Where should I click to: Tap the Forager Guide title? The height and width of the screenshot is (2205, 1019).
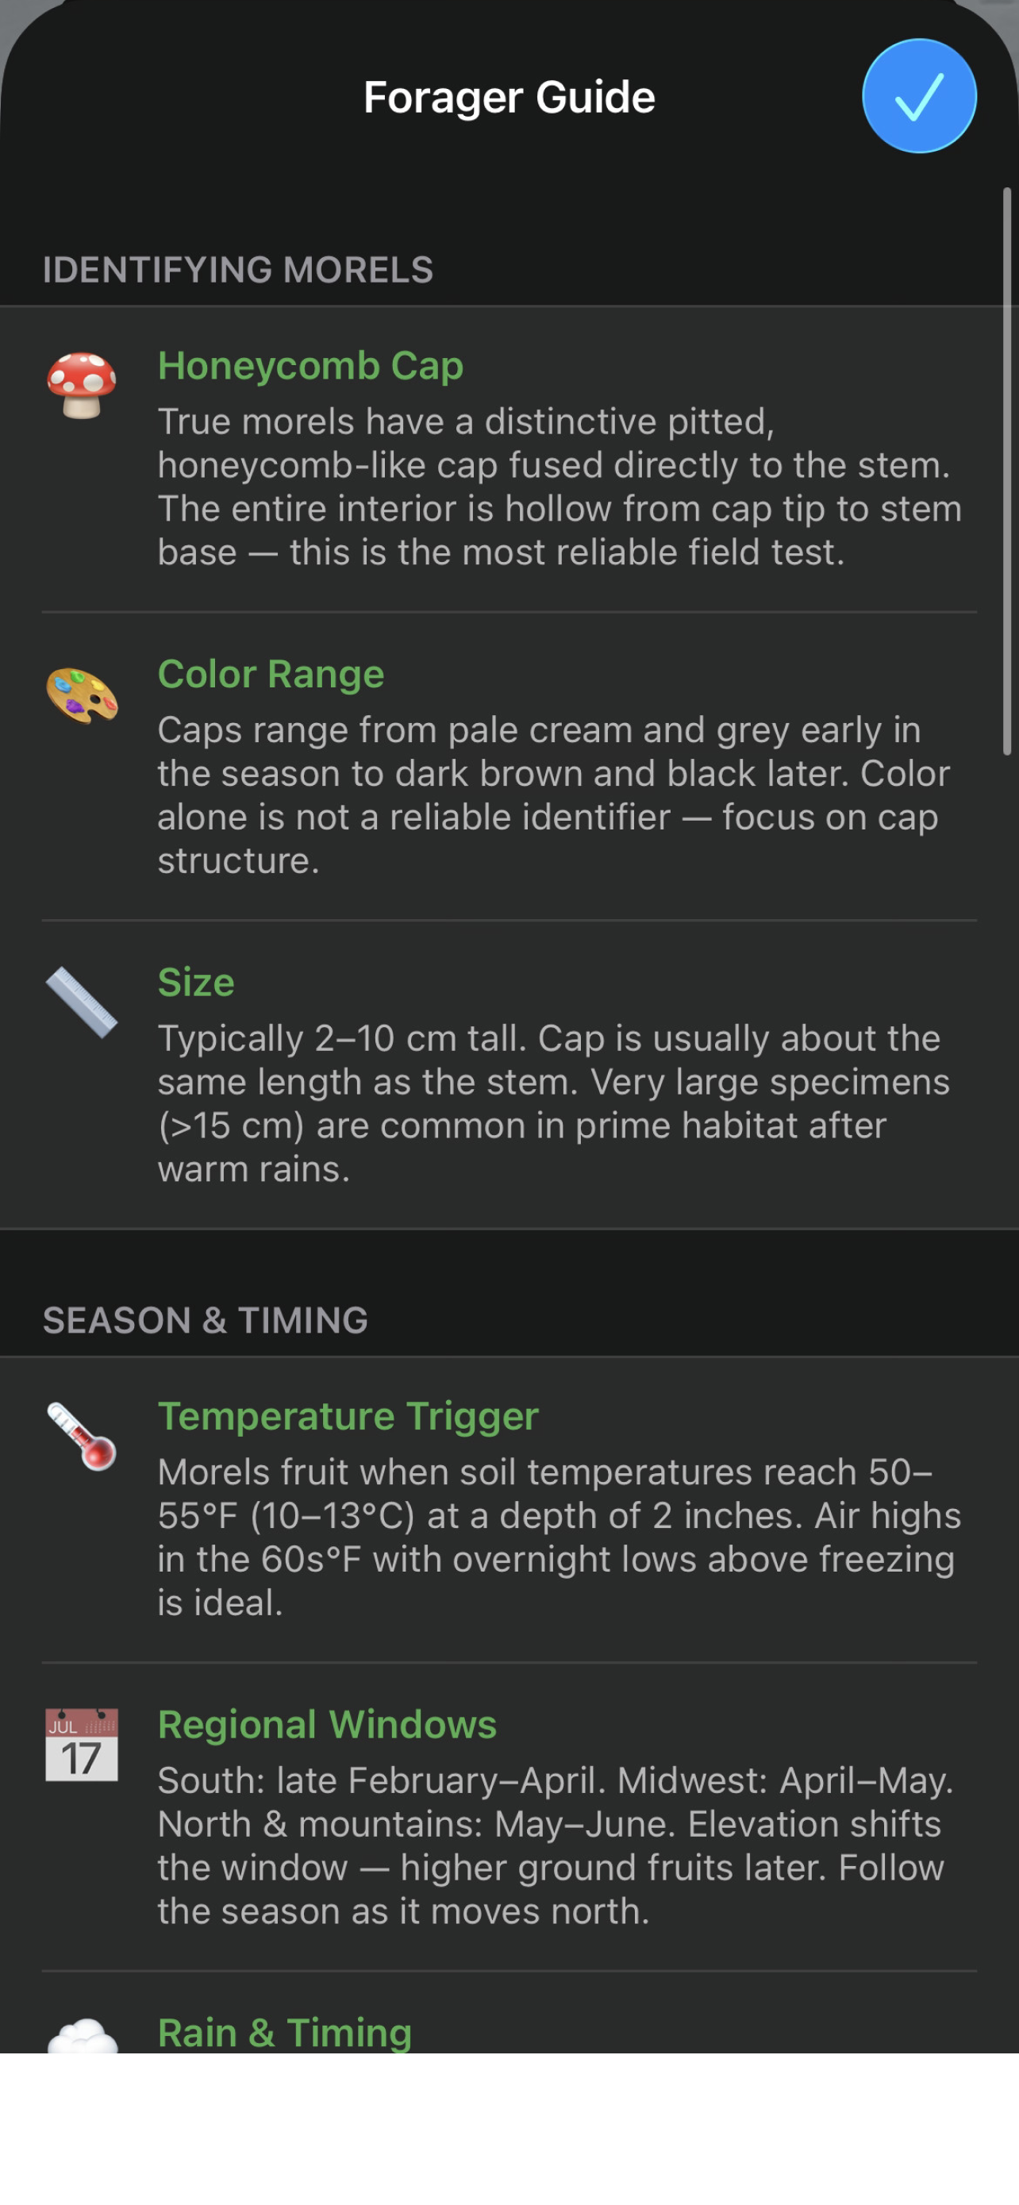(x=508, y=97)
